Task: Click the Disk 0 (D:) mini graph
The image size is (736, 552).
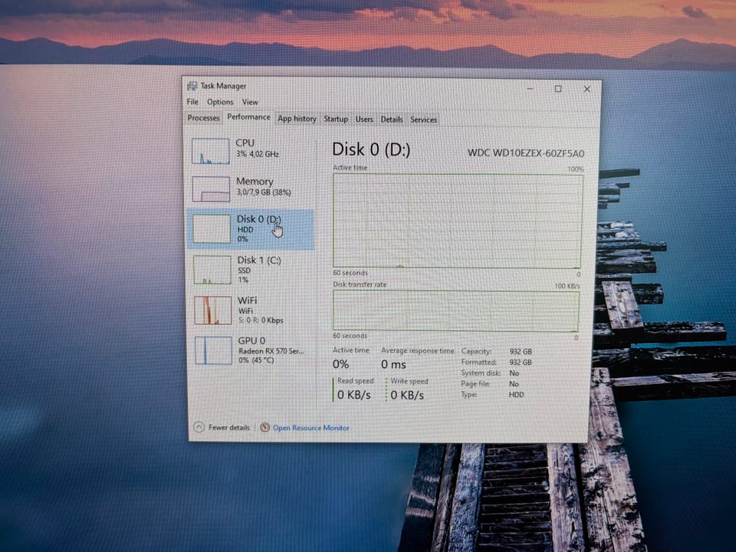Action: (x=212, y=229)
